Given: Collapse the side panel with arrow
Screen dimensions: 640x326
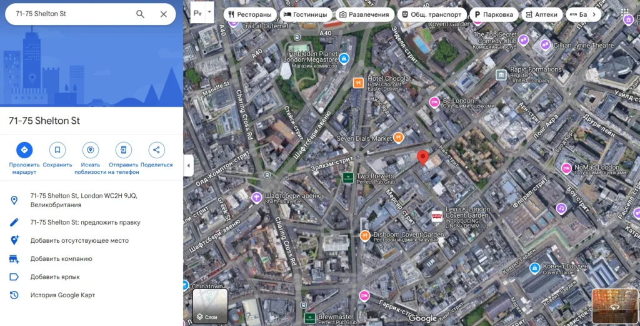Looking at the screenshot, I should pos(189,166).
